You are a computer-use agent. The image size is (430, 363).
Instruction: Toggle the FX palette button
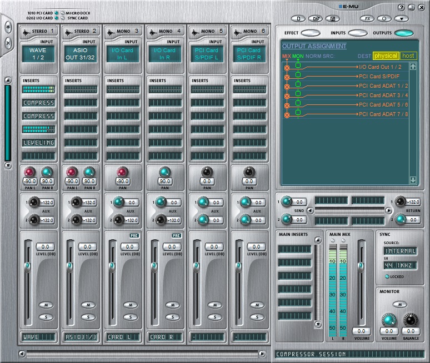pyautogui.click(x=367, y=19)
